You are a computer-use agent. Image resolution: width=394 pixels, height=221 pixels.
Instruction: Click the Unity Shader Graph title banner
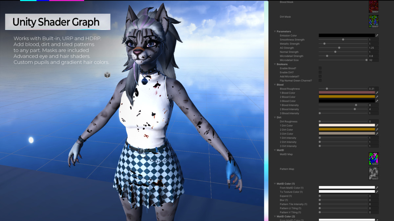point(58,22)
